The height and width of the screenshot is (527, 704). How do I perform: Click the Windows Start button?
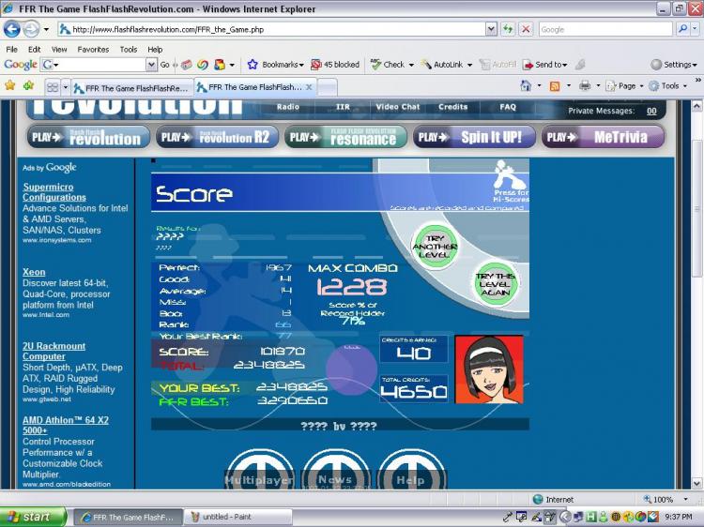click(33, 517)
